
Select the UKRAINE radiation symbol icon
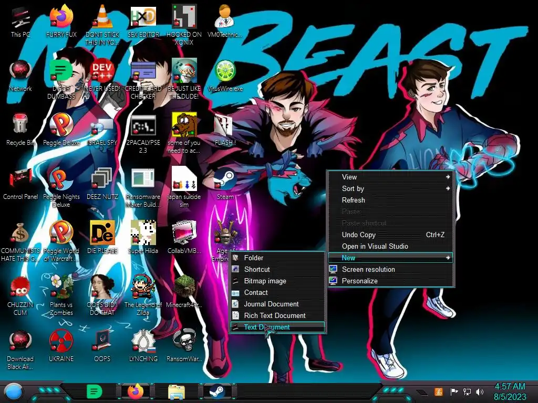coord(61,346)
